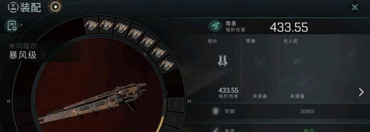Click the attack 攻击 icon
This screenshot has width=370, height=132.
coord(215,26)
